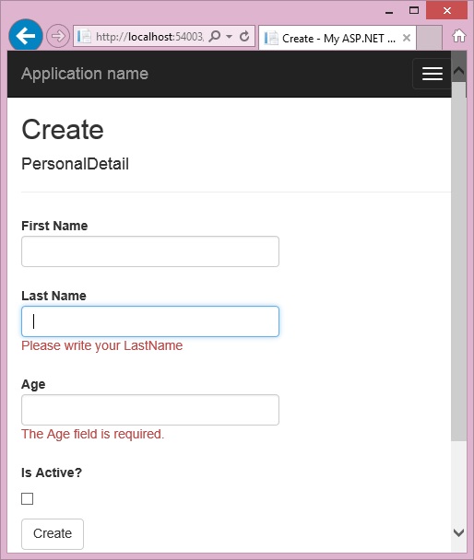
Task: Click the page icon in address bar
Action: (84, 37)
